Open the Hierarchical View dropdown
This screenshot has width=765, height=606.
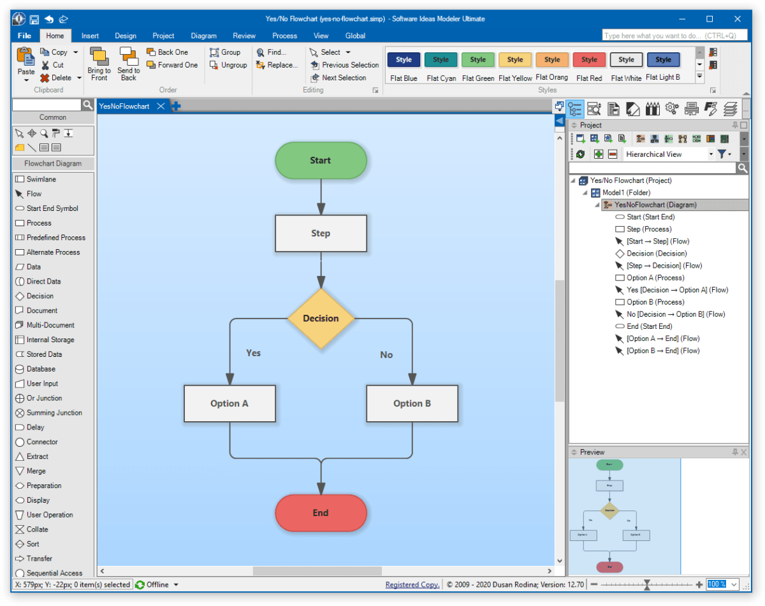pyautogui.click(x=711, y=154)
